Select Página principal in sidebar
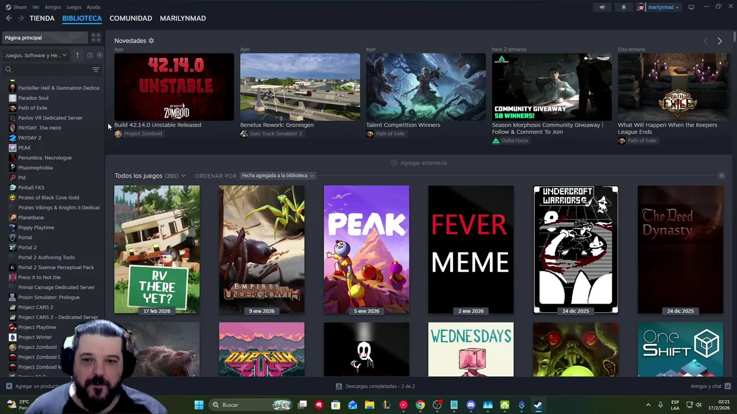The image size is (737, 414). pyautogui.click(x=45, y=37)
